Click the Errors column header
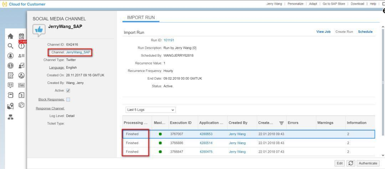 (x=301, y=123)
